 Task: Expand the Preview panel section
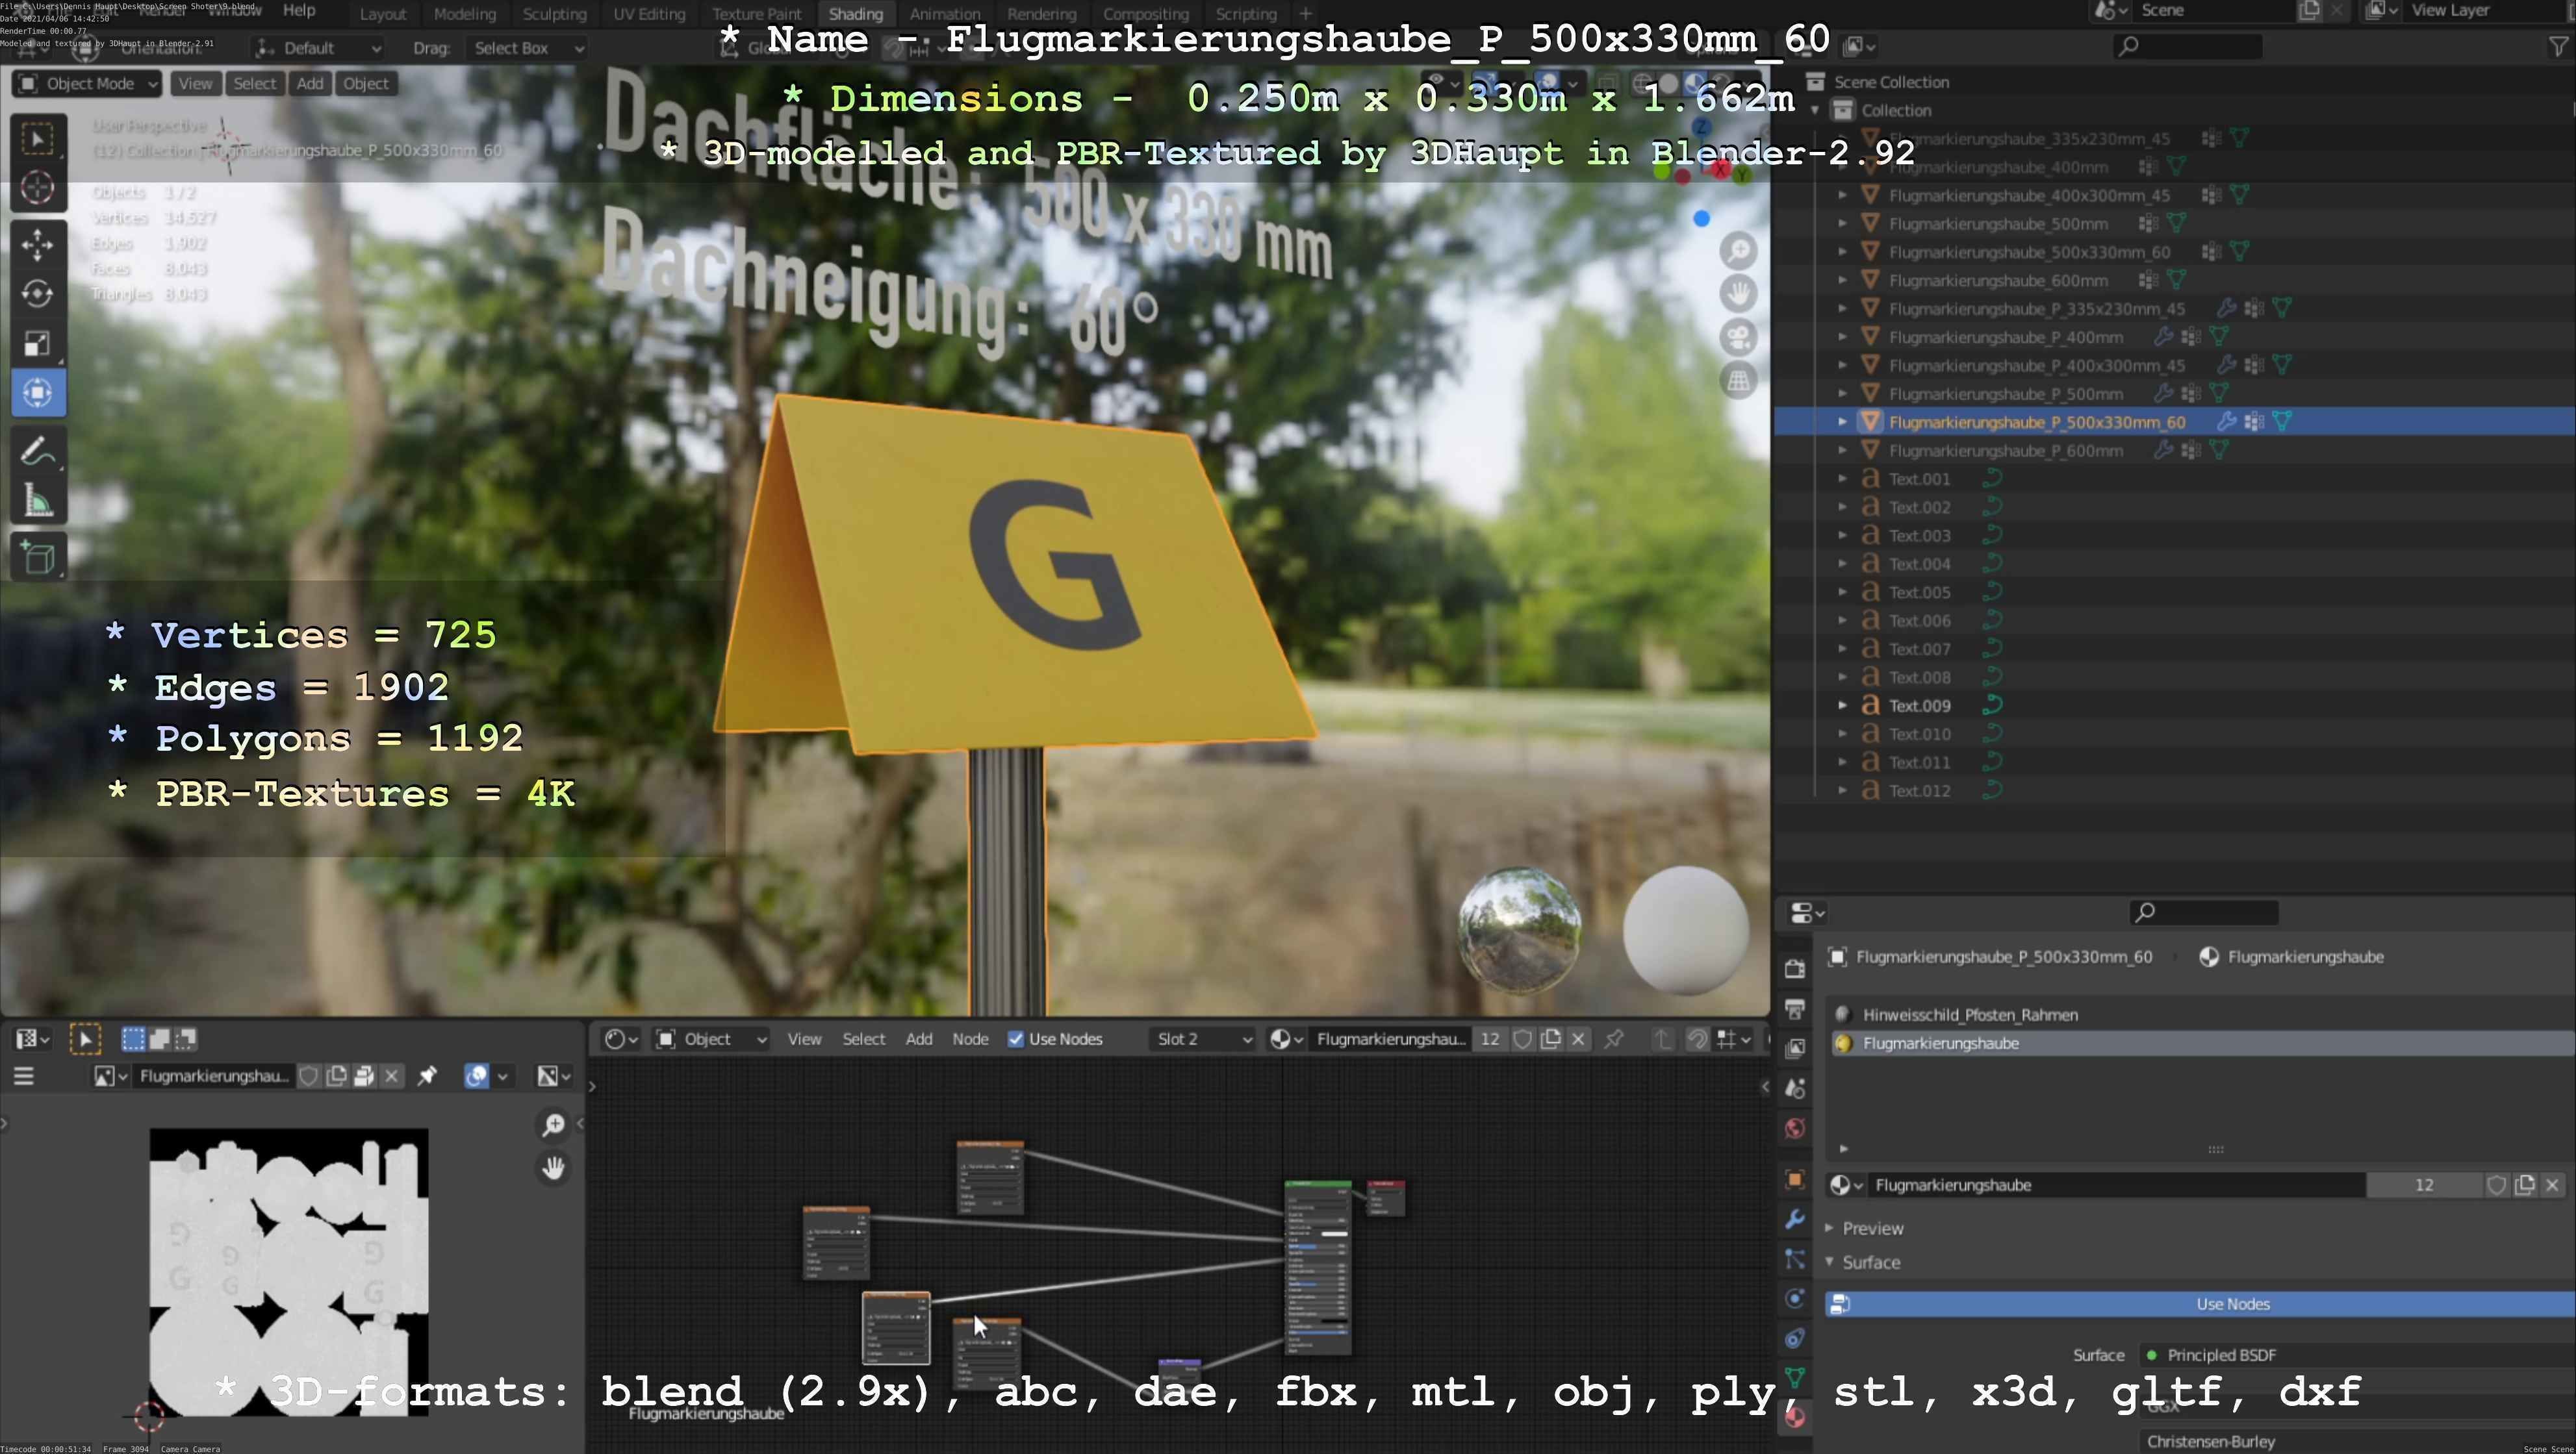(x=1872, y=1228)
